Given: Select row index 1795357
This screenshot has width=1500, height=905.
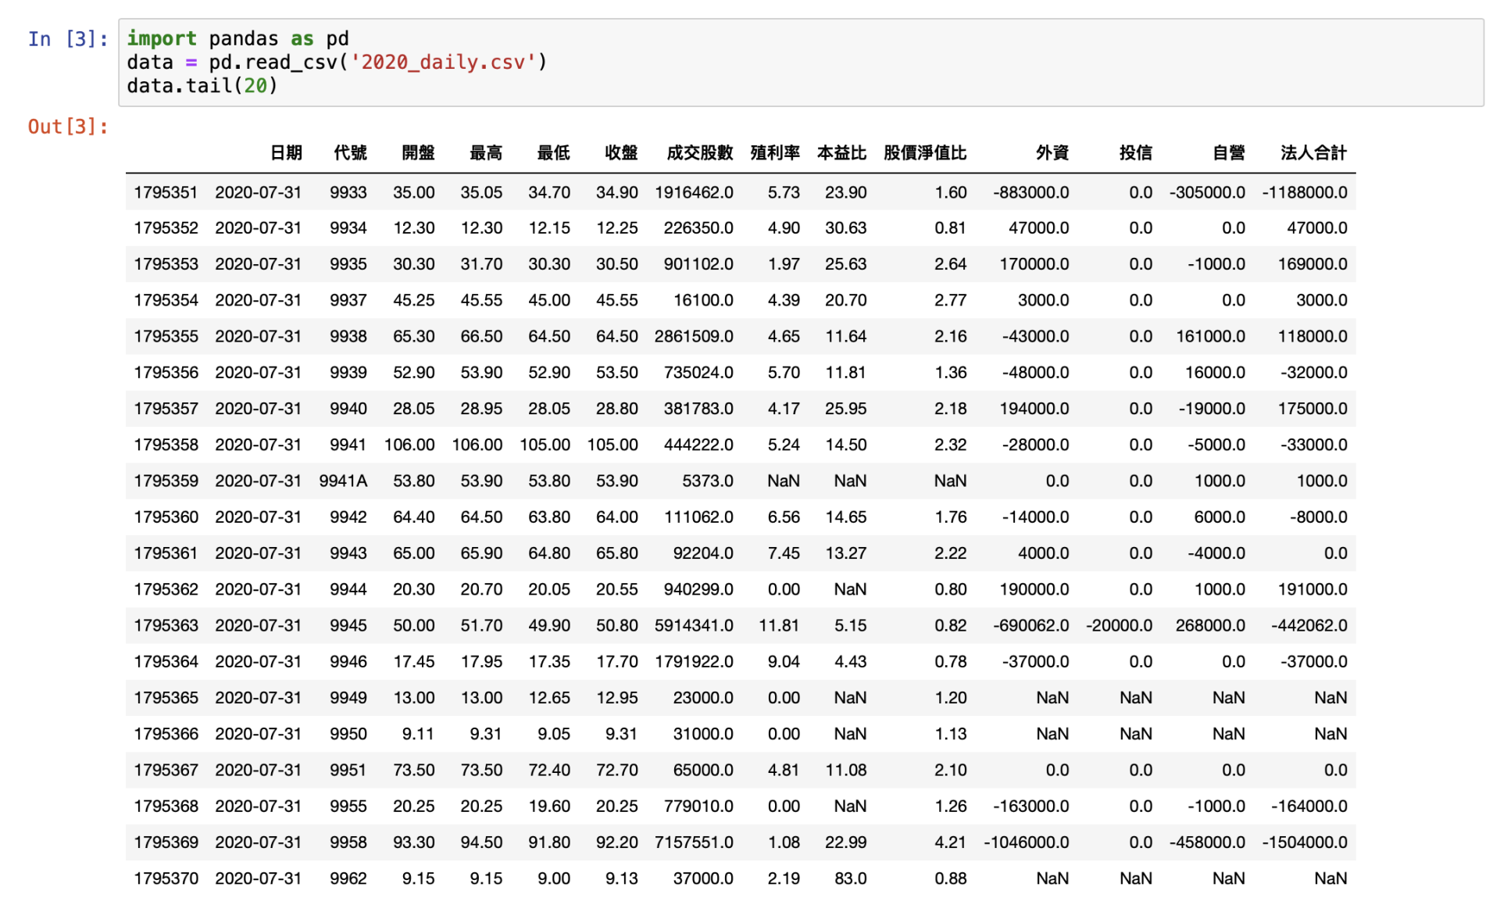Looking at the screenshot, I should click(166, 409).
